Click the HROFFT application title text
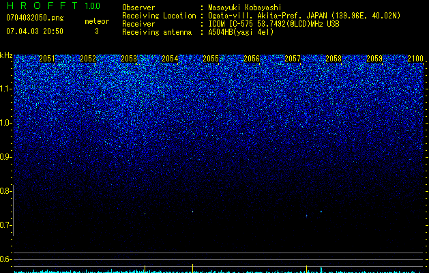This screenshot has height=273, width=429. pyautogui.click(x=42, y=5)
